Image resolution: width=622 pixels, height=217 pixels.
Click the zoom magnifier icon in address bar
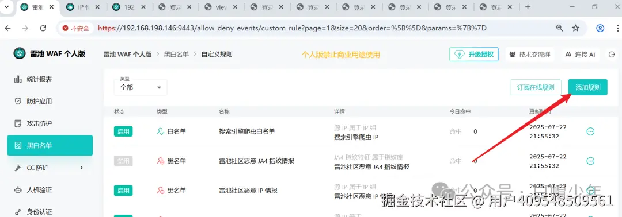559,28
